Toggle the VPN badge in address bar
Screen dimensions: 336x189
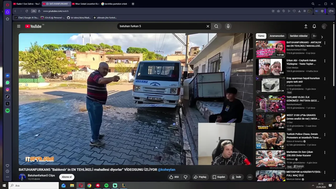34,11
